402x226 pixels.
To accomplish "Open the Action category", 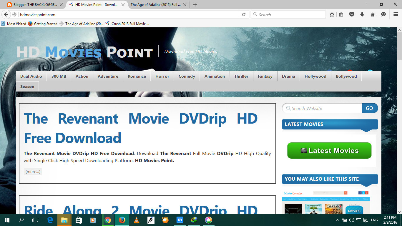I will click(82, 76).
